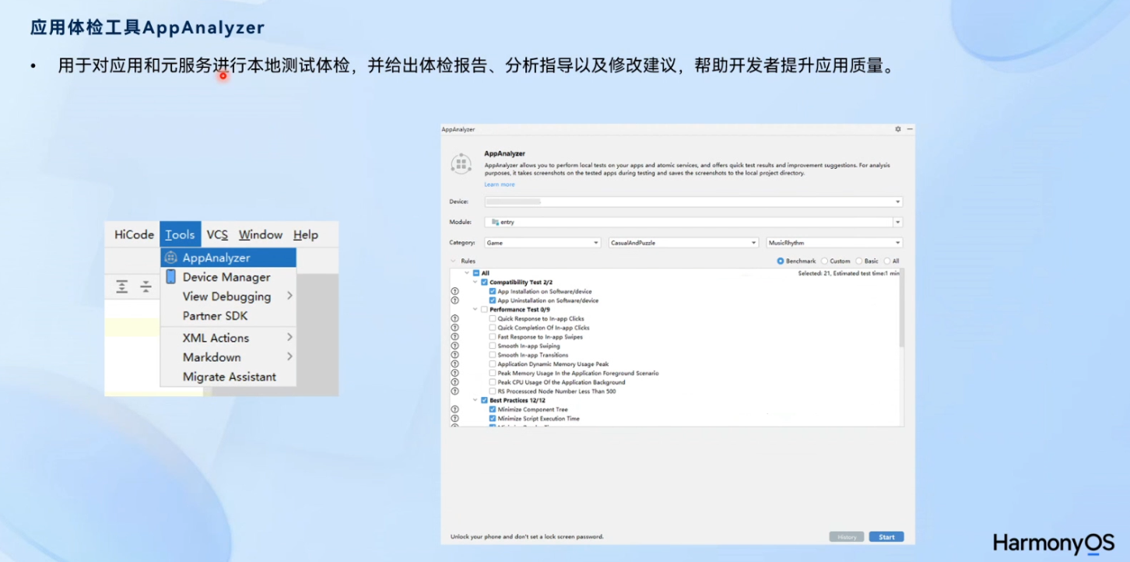Image resolution: width=1130 pixels, height=562 pixels.
Task: Click the Start button
Action: coord(886,537)
